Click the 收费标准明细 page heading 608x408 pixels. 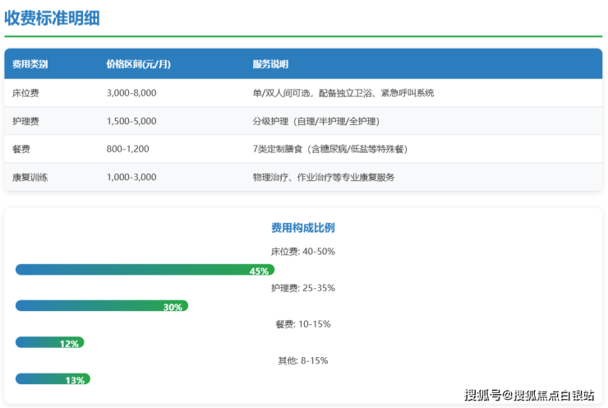pyautogui.click(x=52, y=18)
